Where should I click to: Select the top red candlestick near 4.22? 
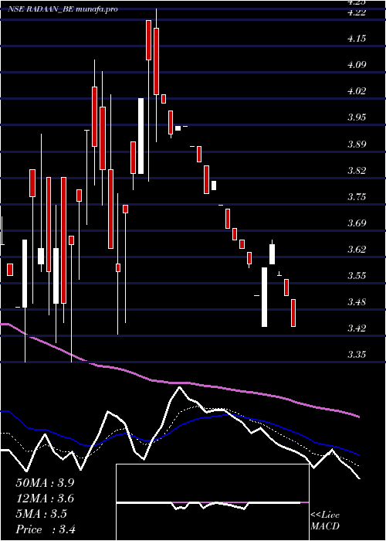(x=148, y=40)
